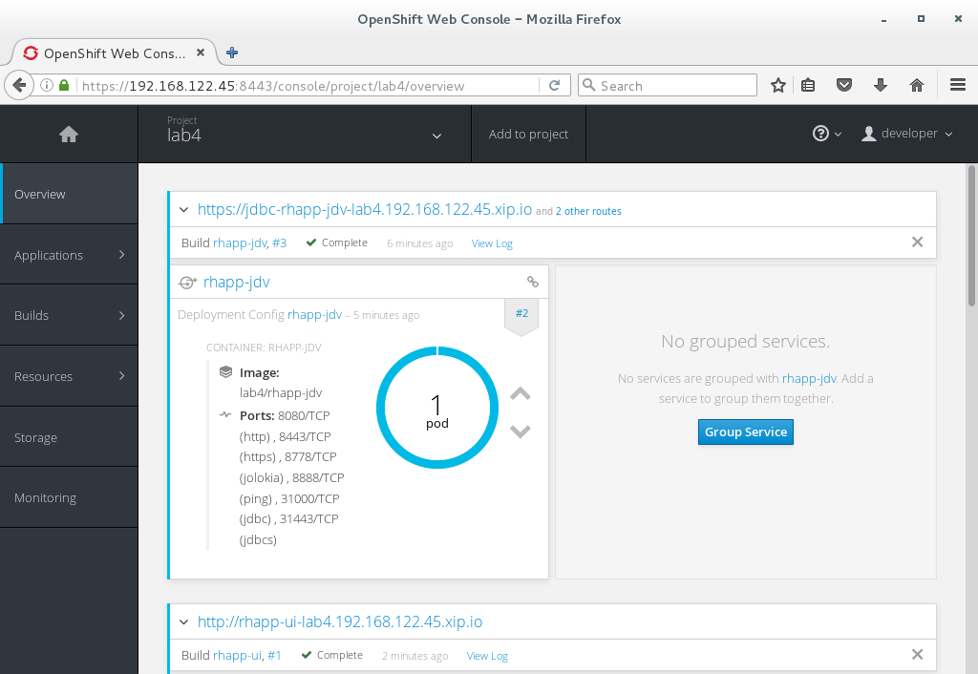Click the image layers icon
978x674 pixels.
(x=225, y=372)
